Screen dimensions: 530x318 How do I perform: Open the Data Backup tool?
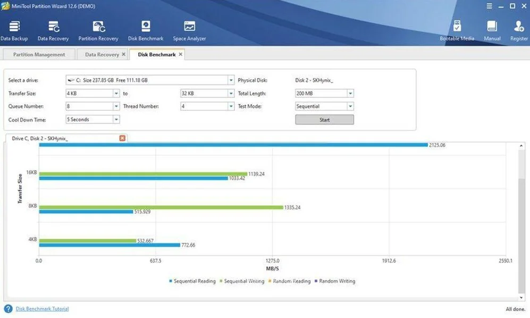14,31
